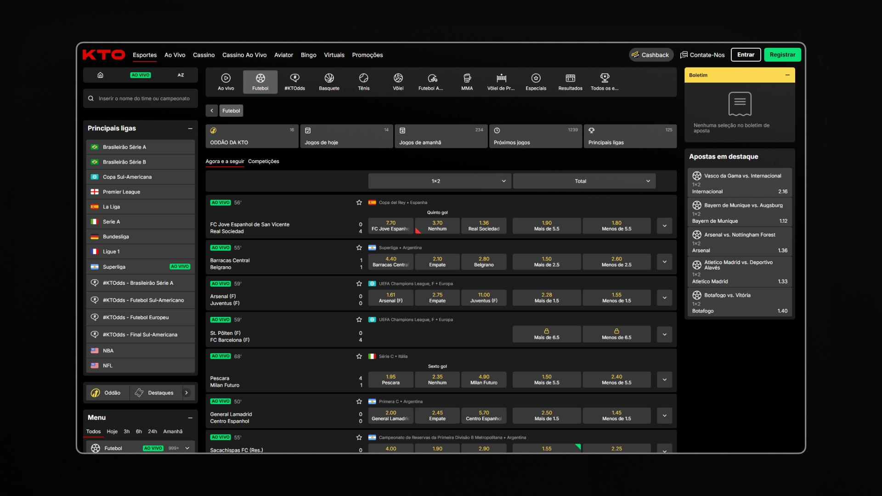Favorite the Sacachispas FC match star

(x=359, y=438)
